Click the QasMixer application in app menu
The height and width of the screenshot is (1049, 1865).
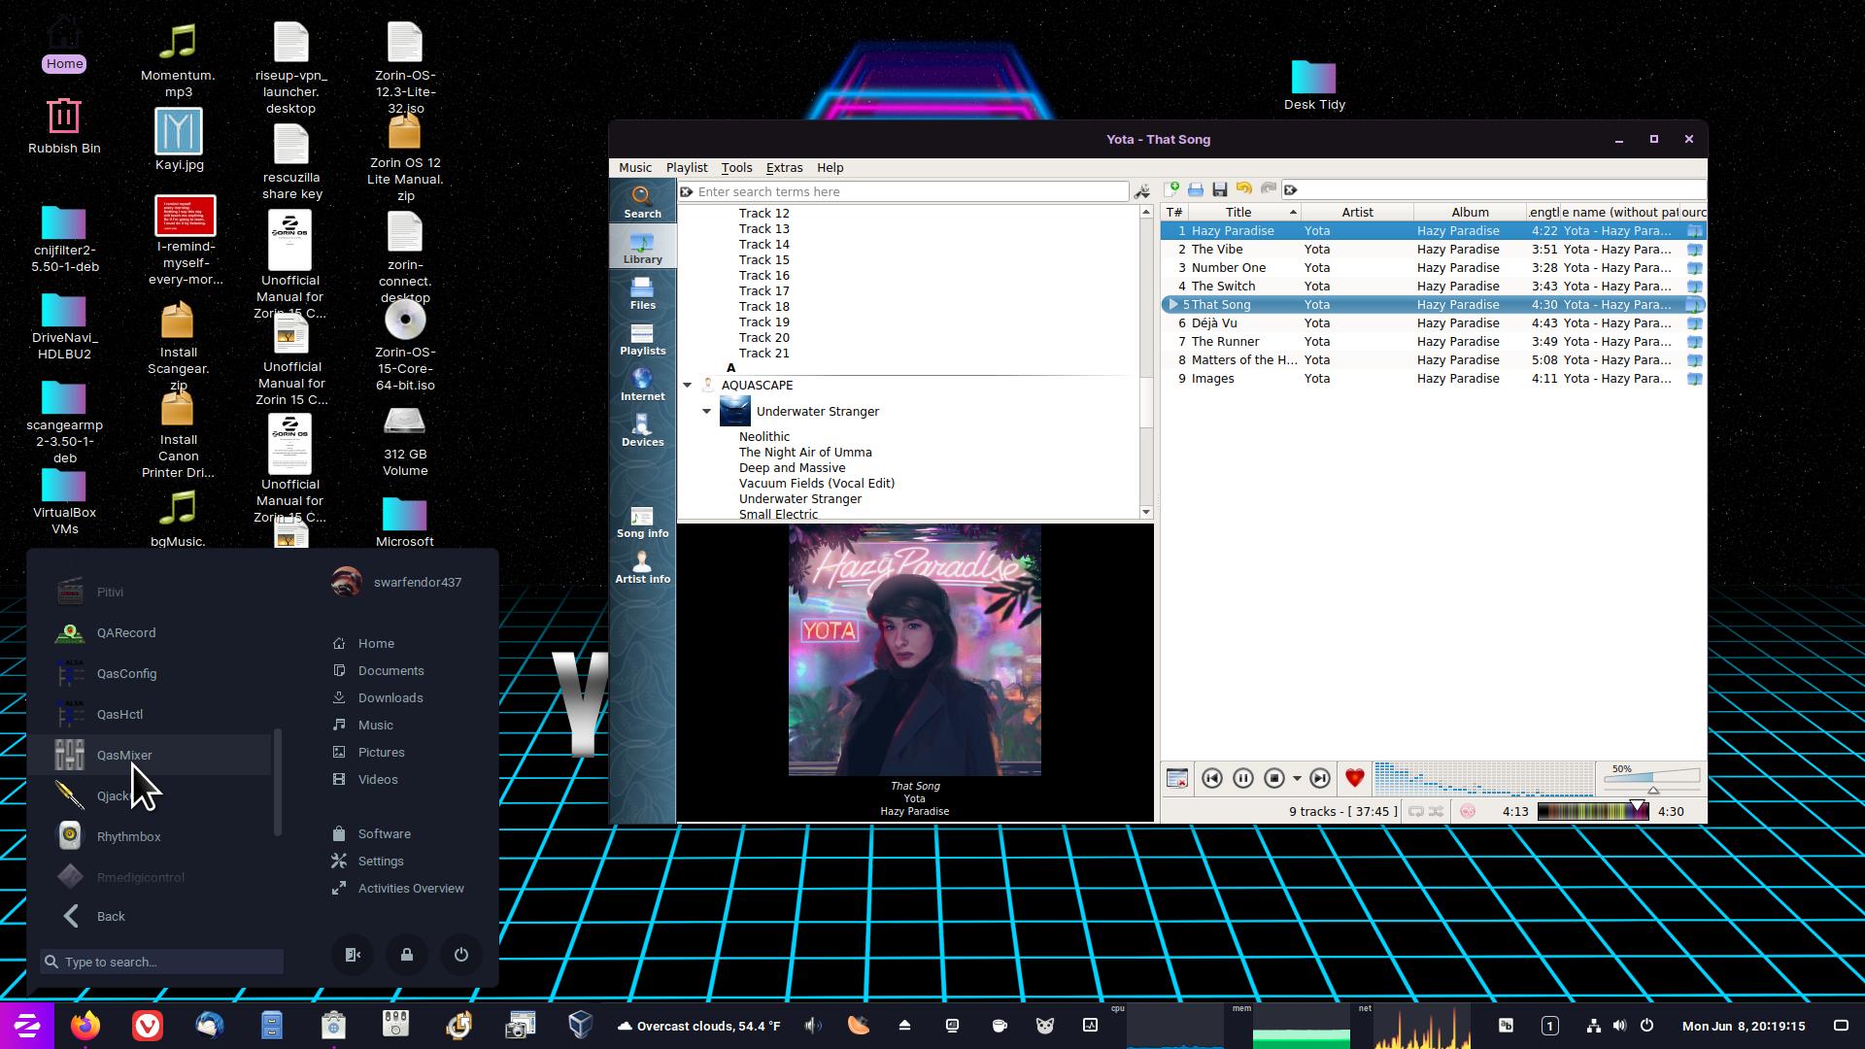pyautogui.click(x=124, y=755)
